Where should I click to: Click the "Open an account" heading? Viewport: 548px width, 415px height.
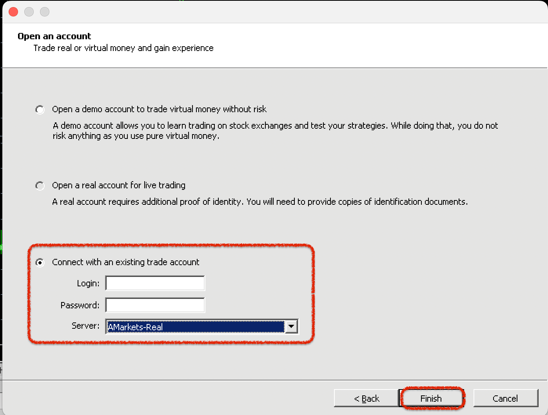click(54, 36)
